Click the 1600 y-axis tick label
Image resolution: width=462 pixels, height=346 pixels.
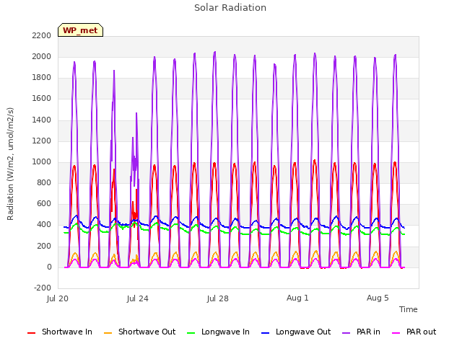(42, 99)
